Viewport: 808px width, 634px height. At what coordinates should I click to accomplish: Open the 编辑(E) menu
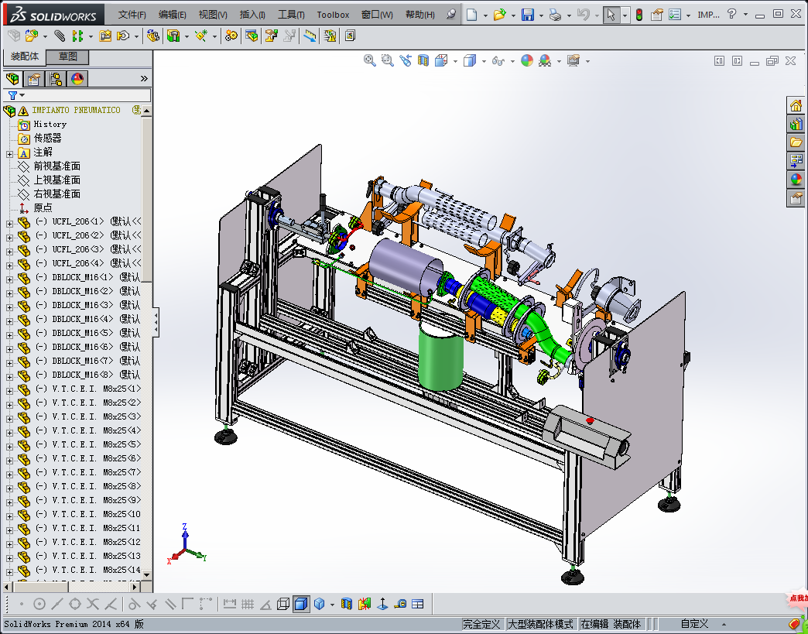(x=172, y=15)
